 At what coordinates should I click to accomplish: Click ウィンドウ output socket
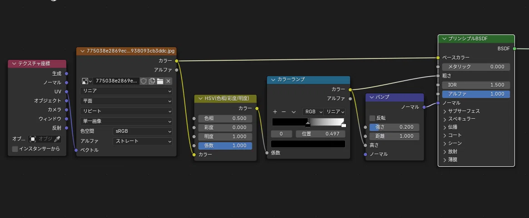66,119
